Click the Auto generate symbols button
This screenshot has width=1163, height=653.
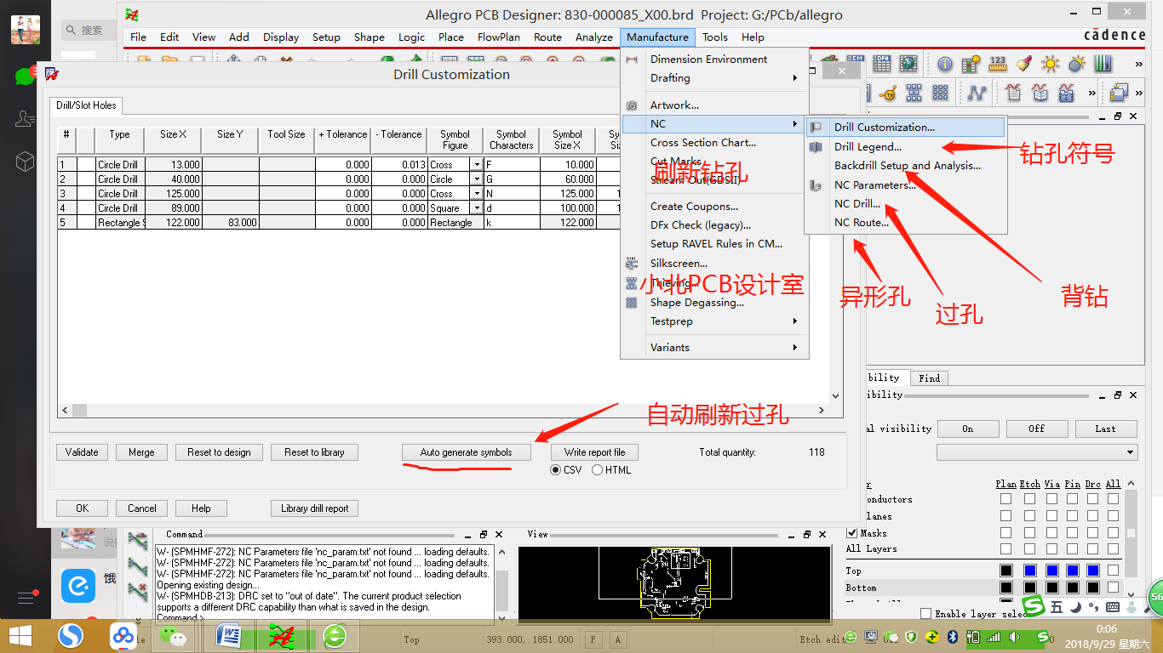click(467, 452)
